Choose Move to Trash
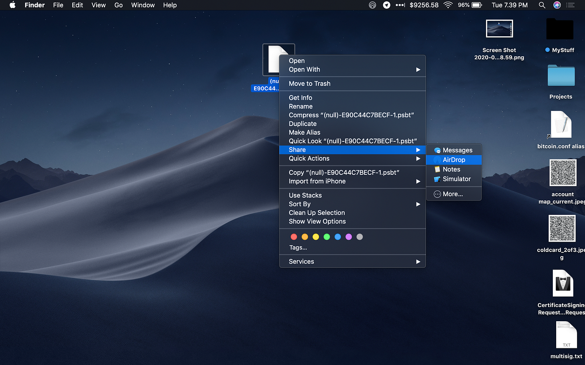The height and width of the screenshot is (365, 585). click(352, 83)
